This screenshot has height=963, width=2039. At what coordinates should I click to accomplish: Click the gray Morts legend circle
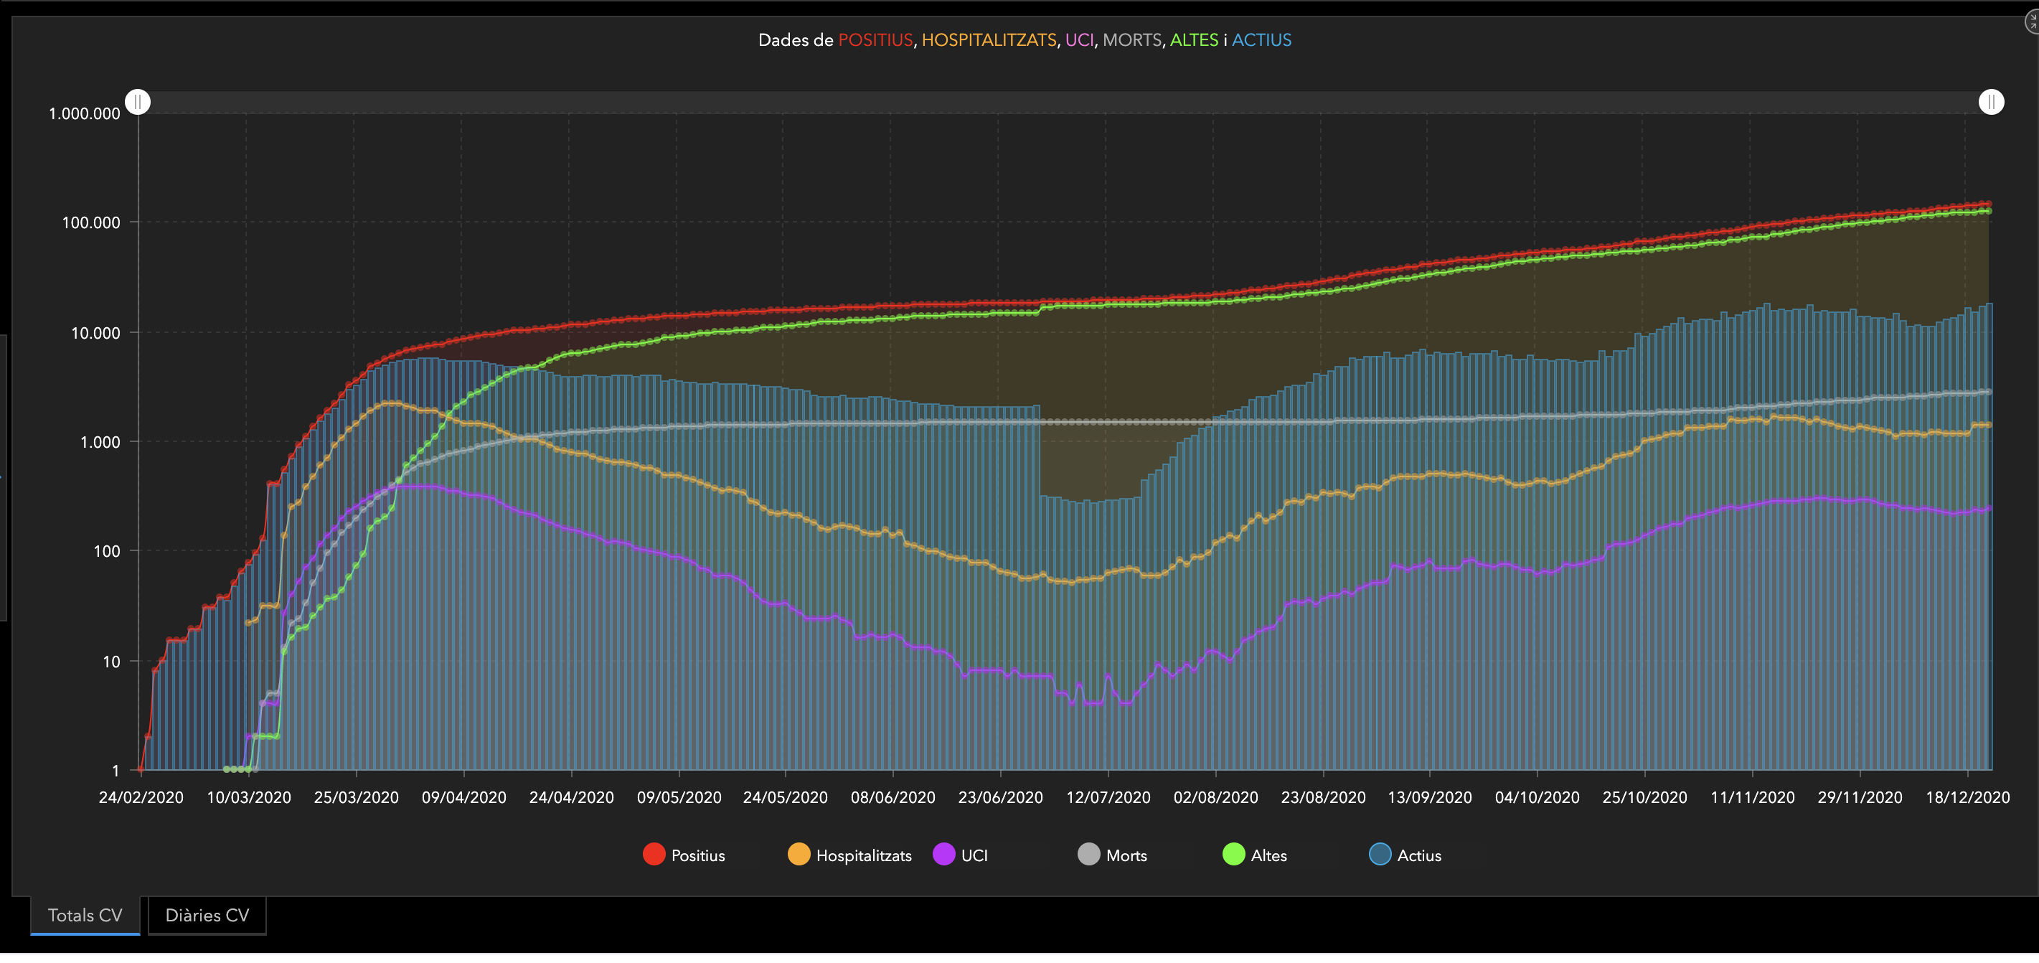[1088, 855]
